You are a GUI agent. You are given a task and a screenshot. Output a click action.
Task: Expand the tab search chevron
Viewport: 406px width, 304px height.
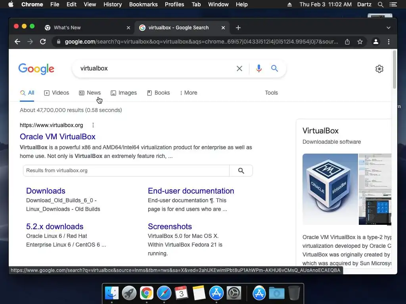389,28
